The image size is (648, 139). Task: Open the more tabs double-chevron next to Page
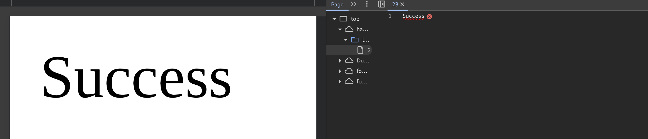coord(353,4)
